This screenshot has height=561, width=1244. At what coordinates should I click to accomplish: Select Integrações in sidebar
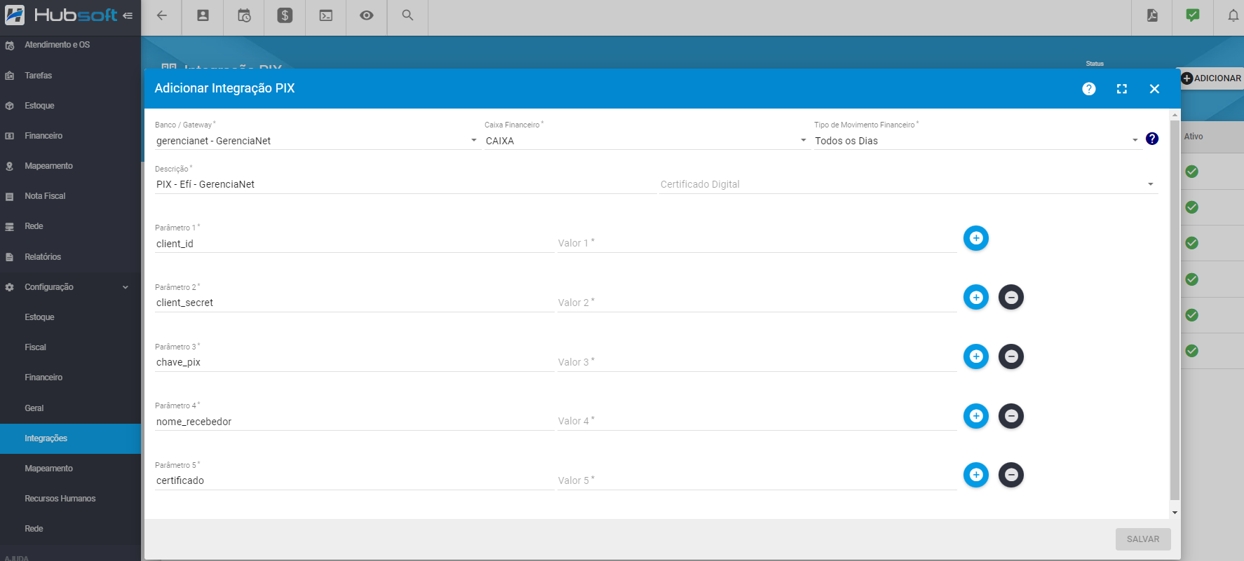pyautogui.click(x=70, y=438)
